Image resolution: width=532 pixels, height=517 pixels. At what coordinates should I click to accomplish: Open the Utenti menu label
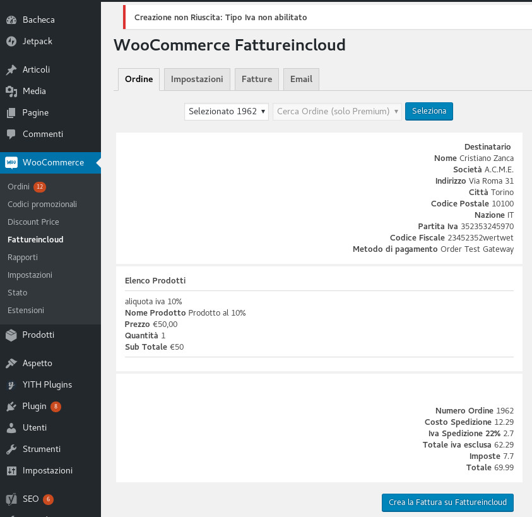pyautogui.click(x=35, y=428)
